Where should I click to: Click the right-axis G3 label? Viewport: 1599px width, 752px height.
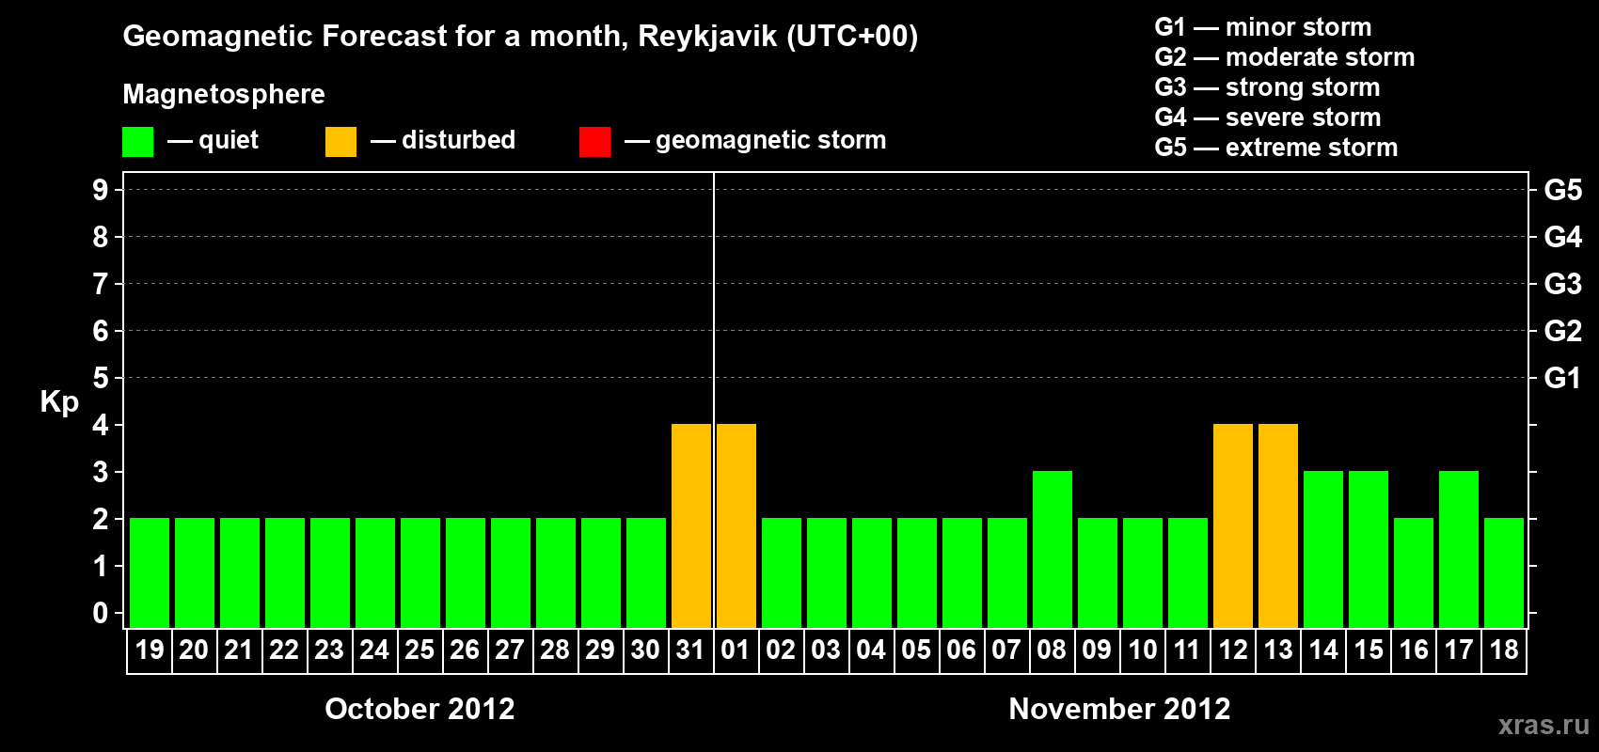1563,284
